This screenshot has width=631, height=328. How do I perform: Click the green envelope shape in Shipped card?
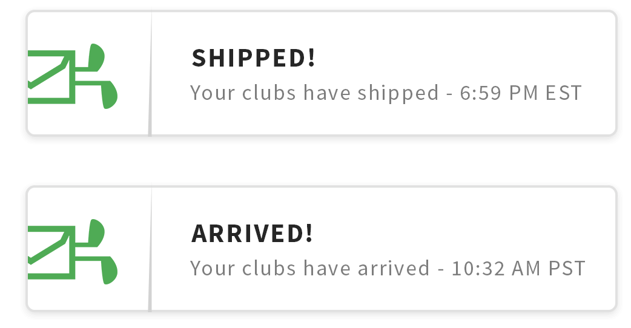(x=51, y=77)
